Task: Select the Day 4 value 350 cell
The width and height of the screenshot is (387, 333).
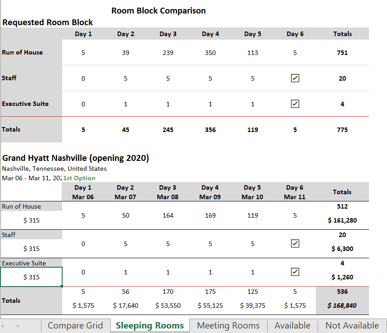Action: pos(210,53)
